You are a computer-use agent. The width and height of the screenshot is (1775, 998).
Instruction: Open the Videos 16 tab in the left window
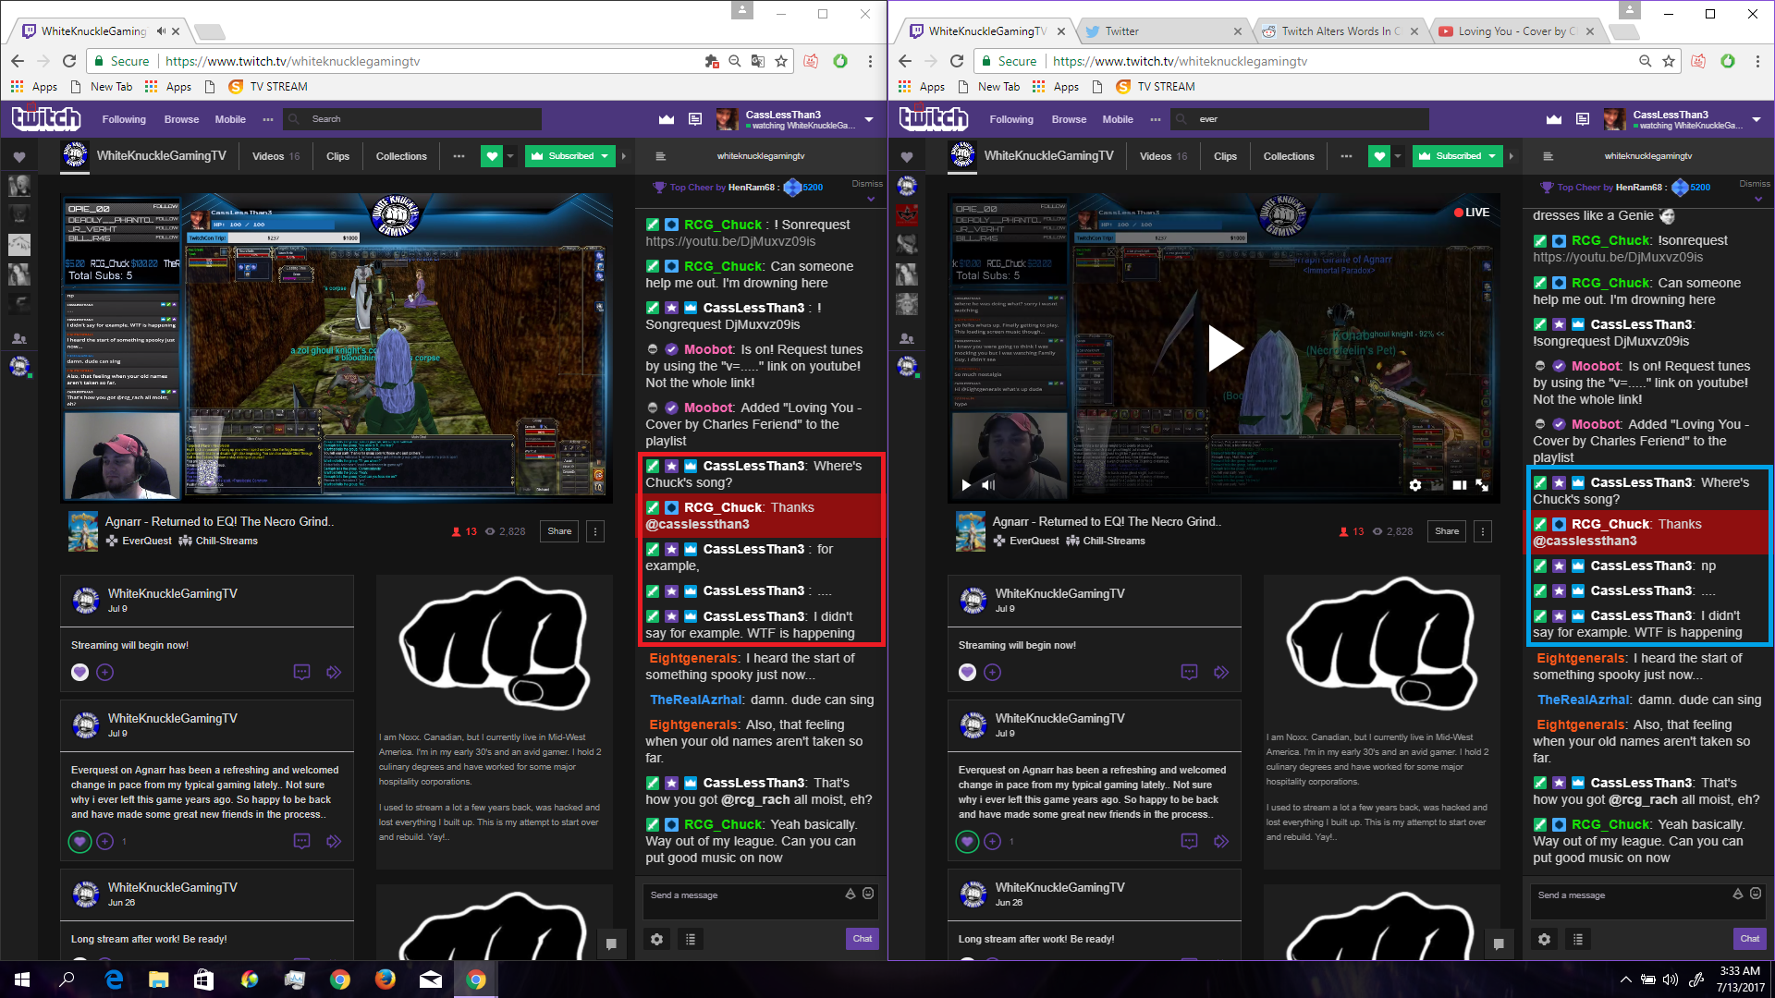click(x=275, y=156)
